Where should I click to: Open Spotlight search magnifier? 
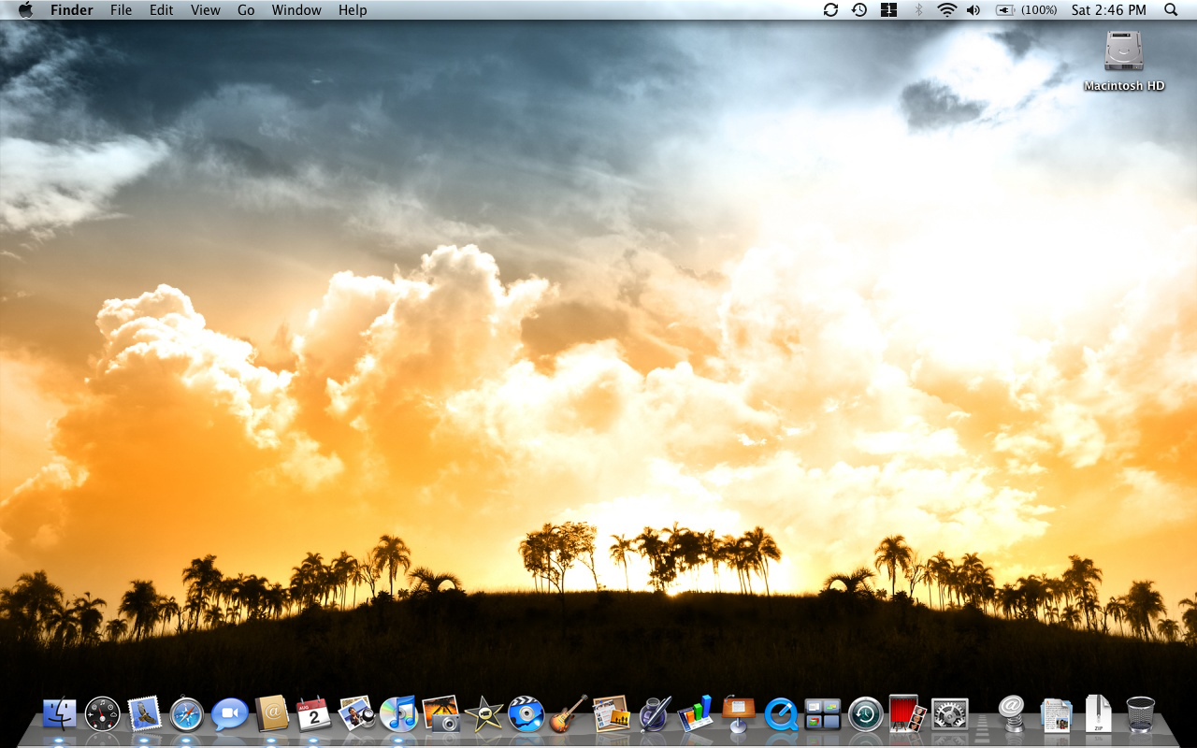tap(1171, 9)
